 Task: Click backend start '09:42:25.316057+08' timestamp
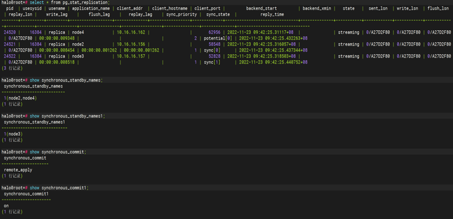pos(275,44)
